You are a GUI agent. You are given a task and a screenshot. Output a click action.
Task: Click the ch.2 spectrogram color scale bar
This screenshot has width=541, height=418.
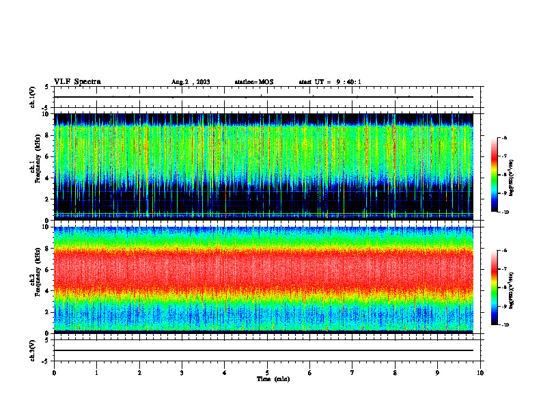click(x=494, y=288)
